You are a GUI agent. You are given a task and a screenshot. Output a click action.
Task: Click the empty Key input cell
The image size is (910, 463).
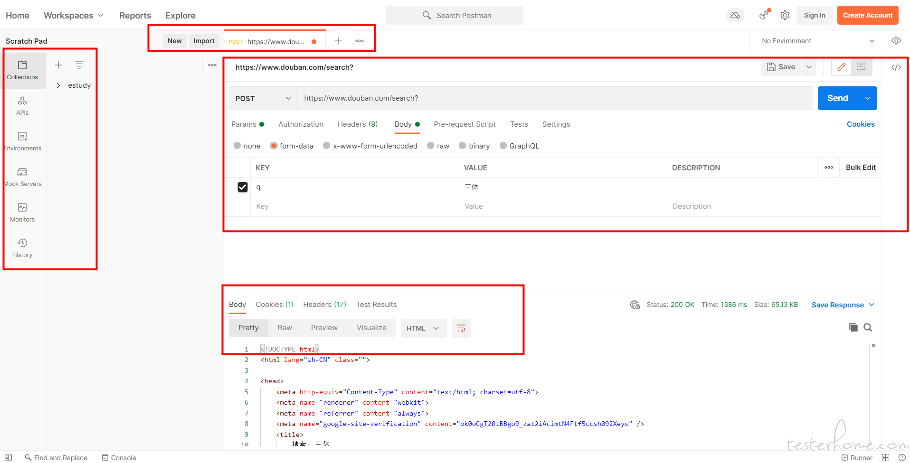pyautogui.click(x=355, y=206)
